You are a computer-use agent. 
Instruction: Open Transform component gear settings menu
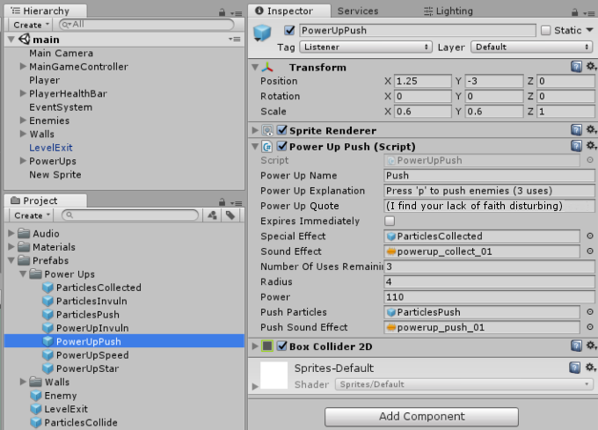(590, 67)
